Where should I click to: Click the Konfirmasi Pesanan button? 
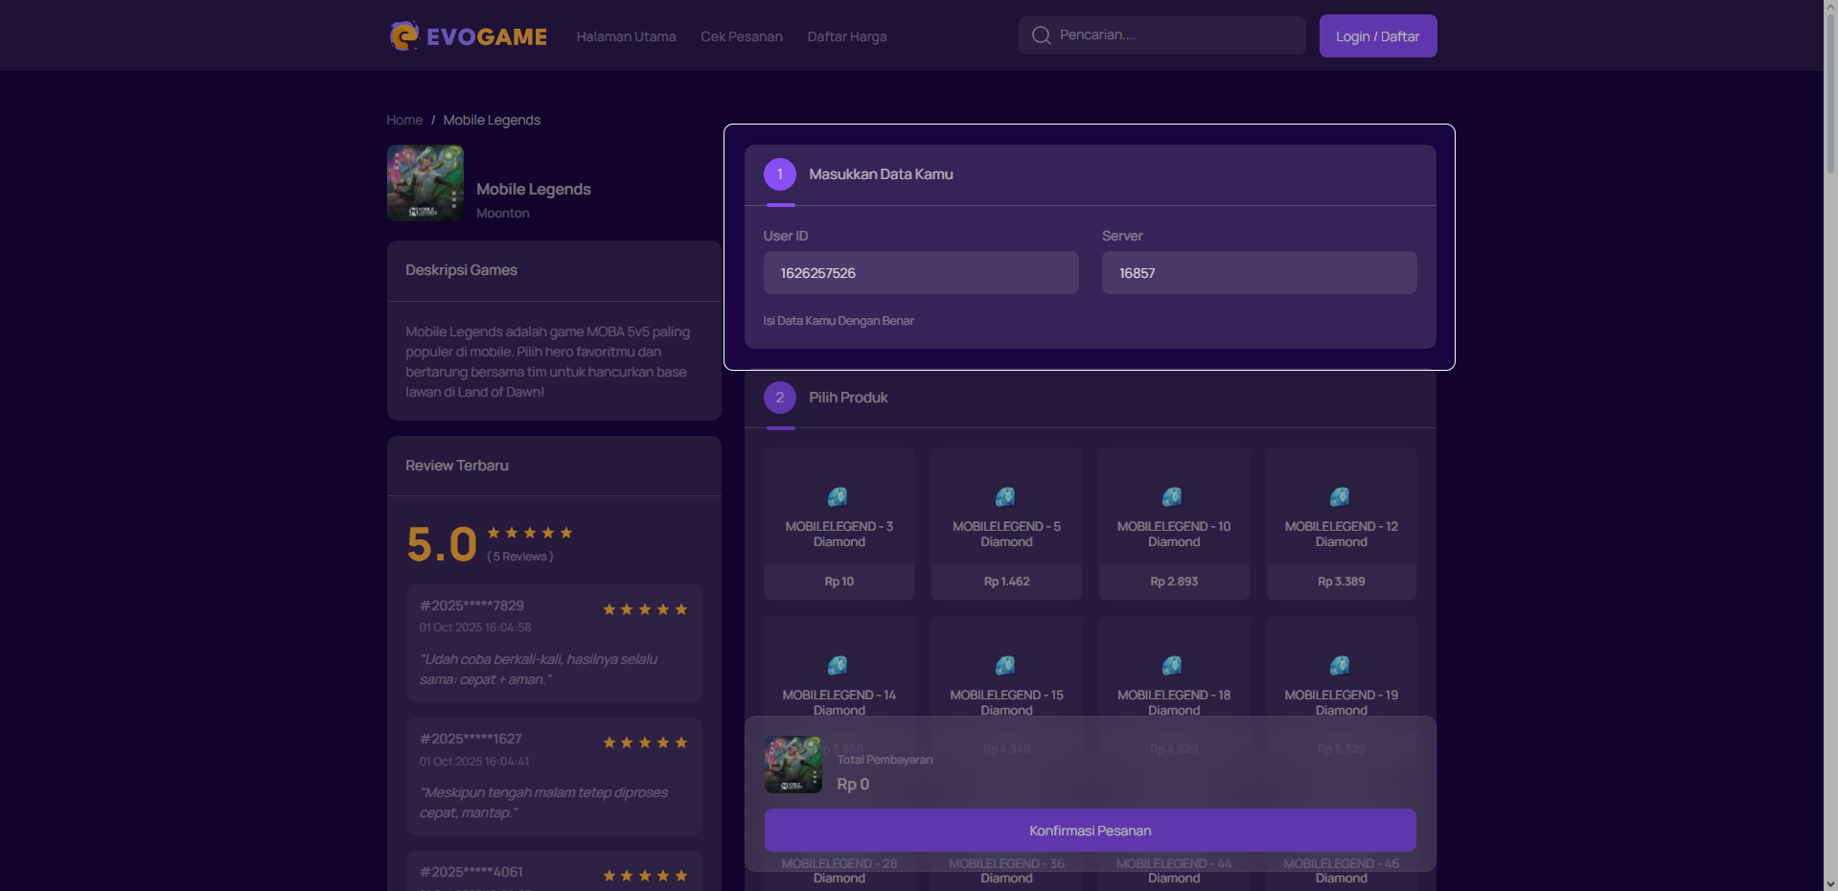[x=1091, y=831]
